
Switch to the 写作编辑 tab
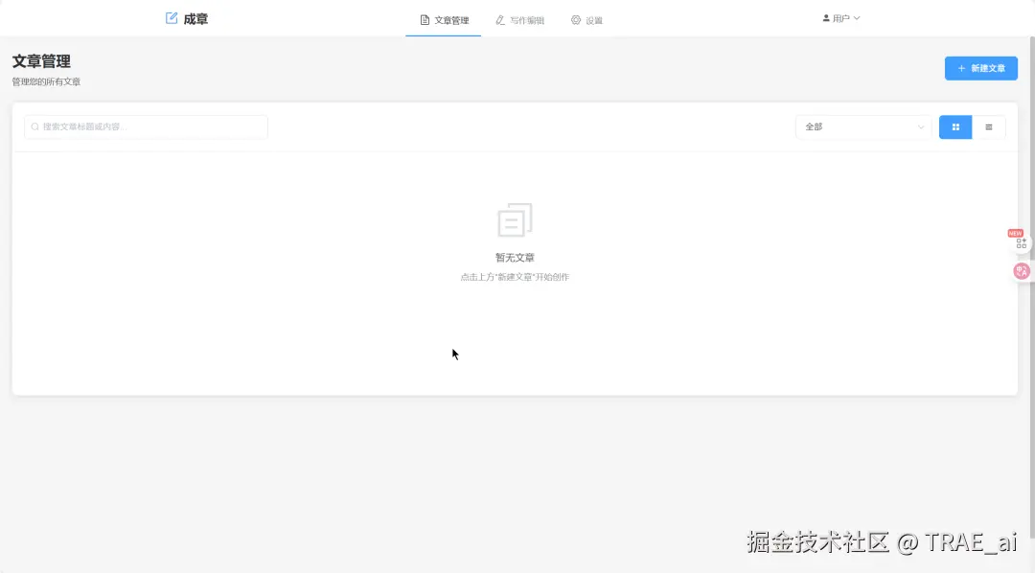pyautogui.click(x=520, y=19)
